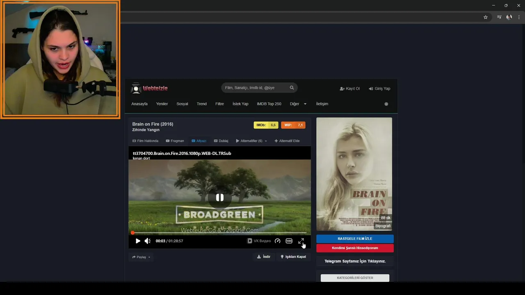The image size is (525, 295).
Task: Click the IMDb 6,6 rating badge
Action: (266, 125)
